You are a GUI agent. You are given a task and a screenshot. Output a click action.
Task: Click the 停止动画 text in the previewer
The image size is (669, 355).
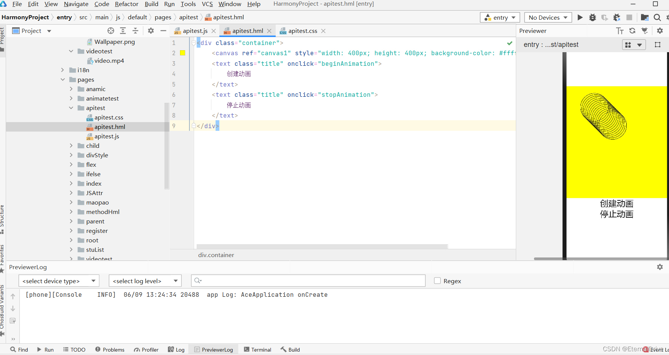coord(616,214)
